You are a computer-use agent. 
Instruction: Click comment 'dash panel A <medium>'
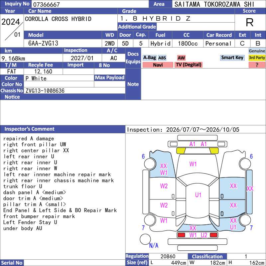[x=35, y=193]
